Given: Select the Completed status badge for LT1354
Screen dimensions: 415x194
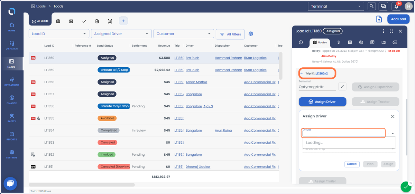Looking at the screenshot, I should (109, 130).
